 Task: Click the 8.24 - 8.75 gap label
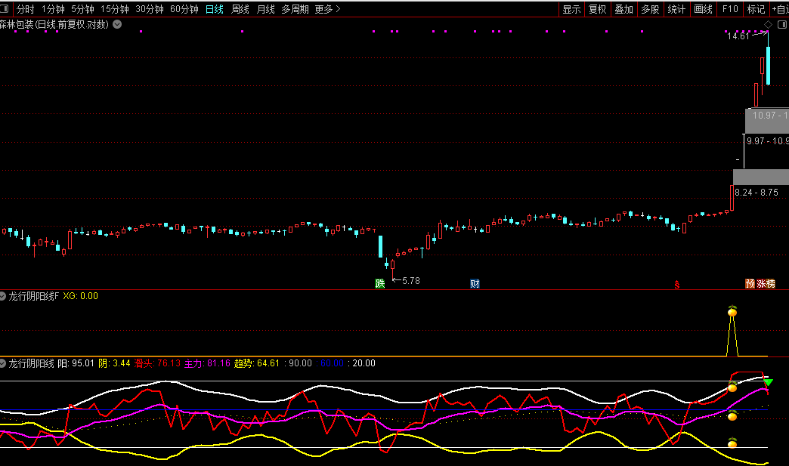pos(757,193)
